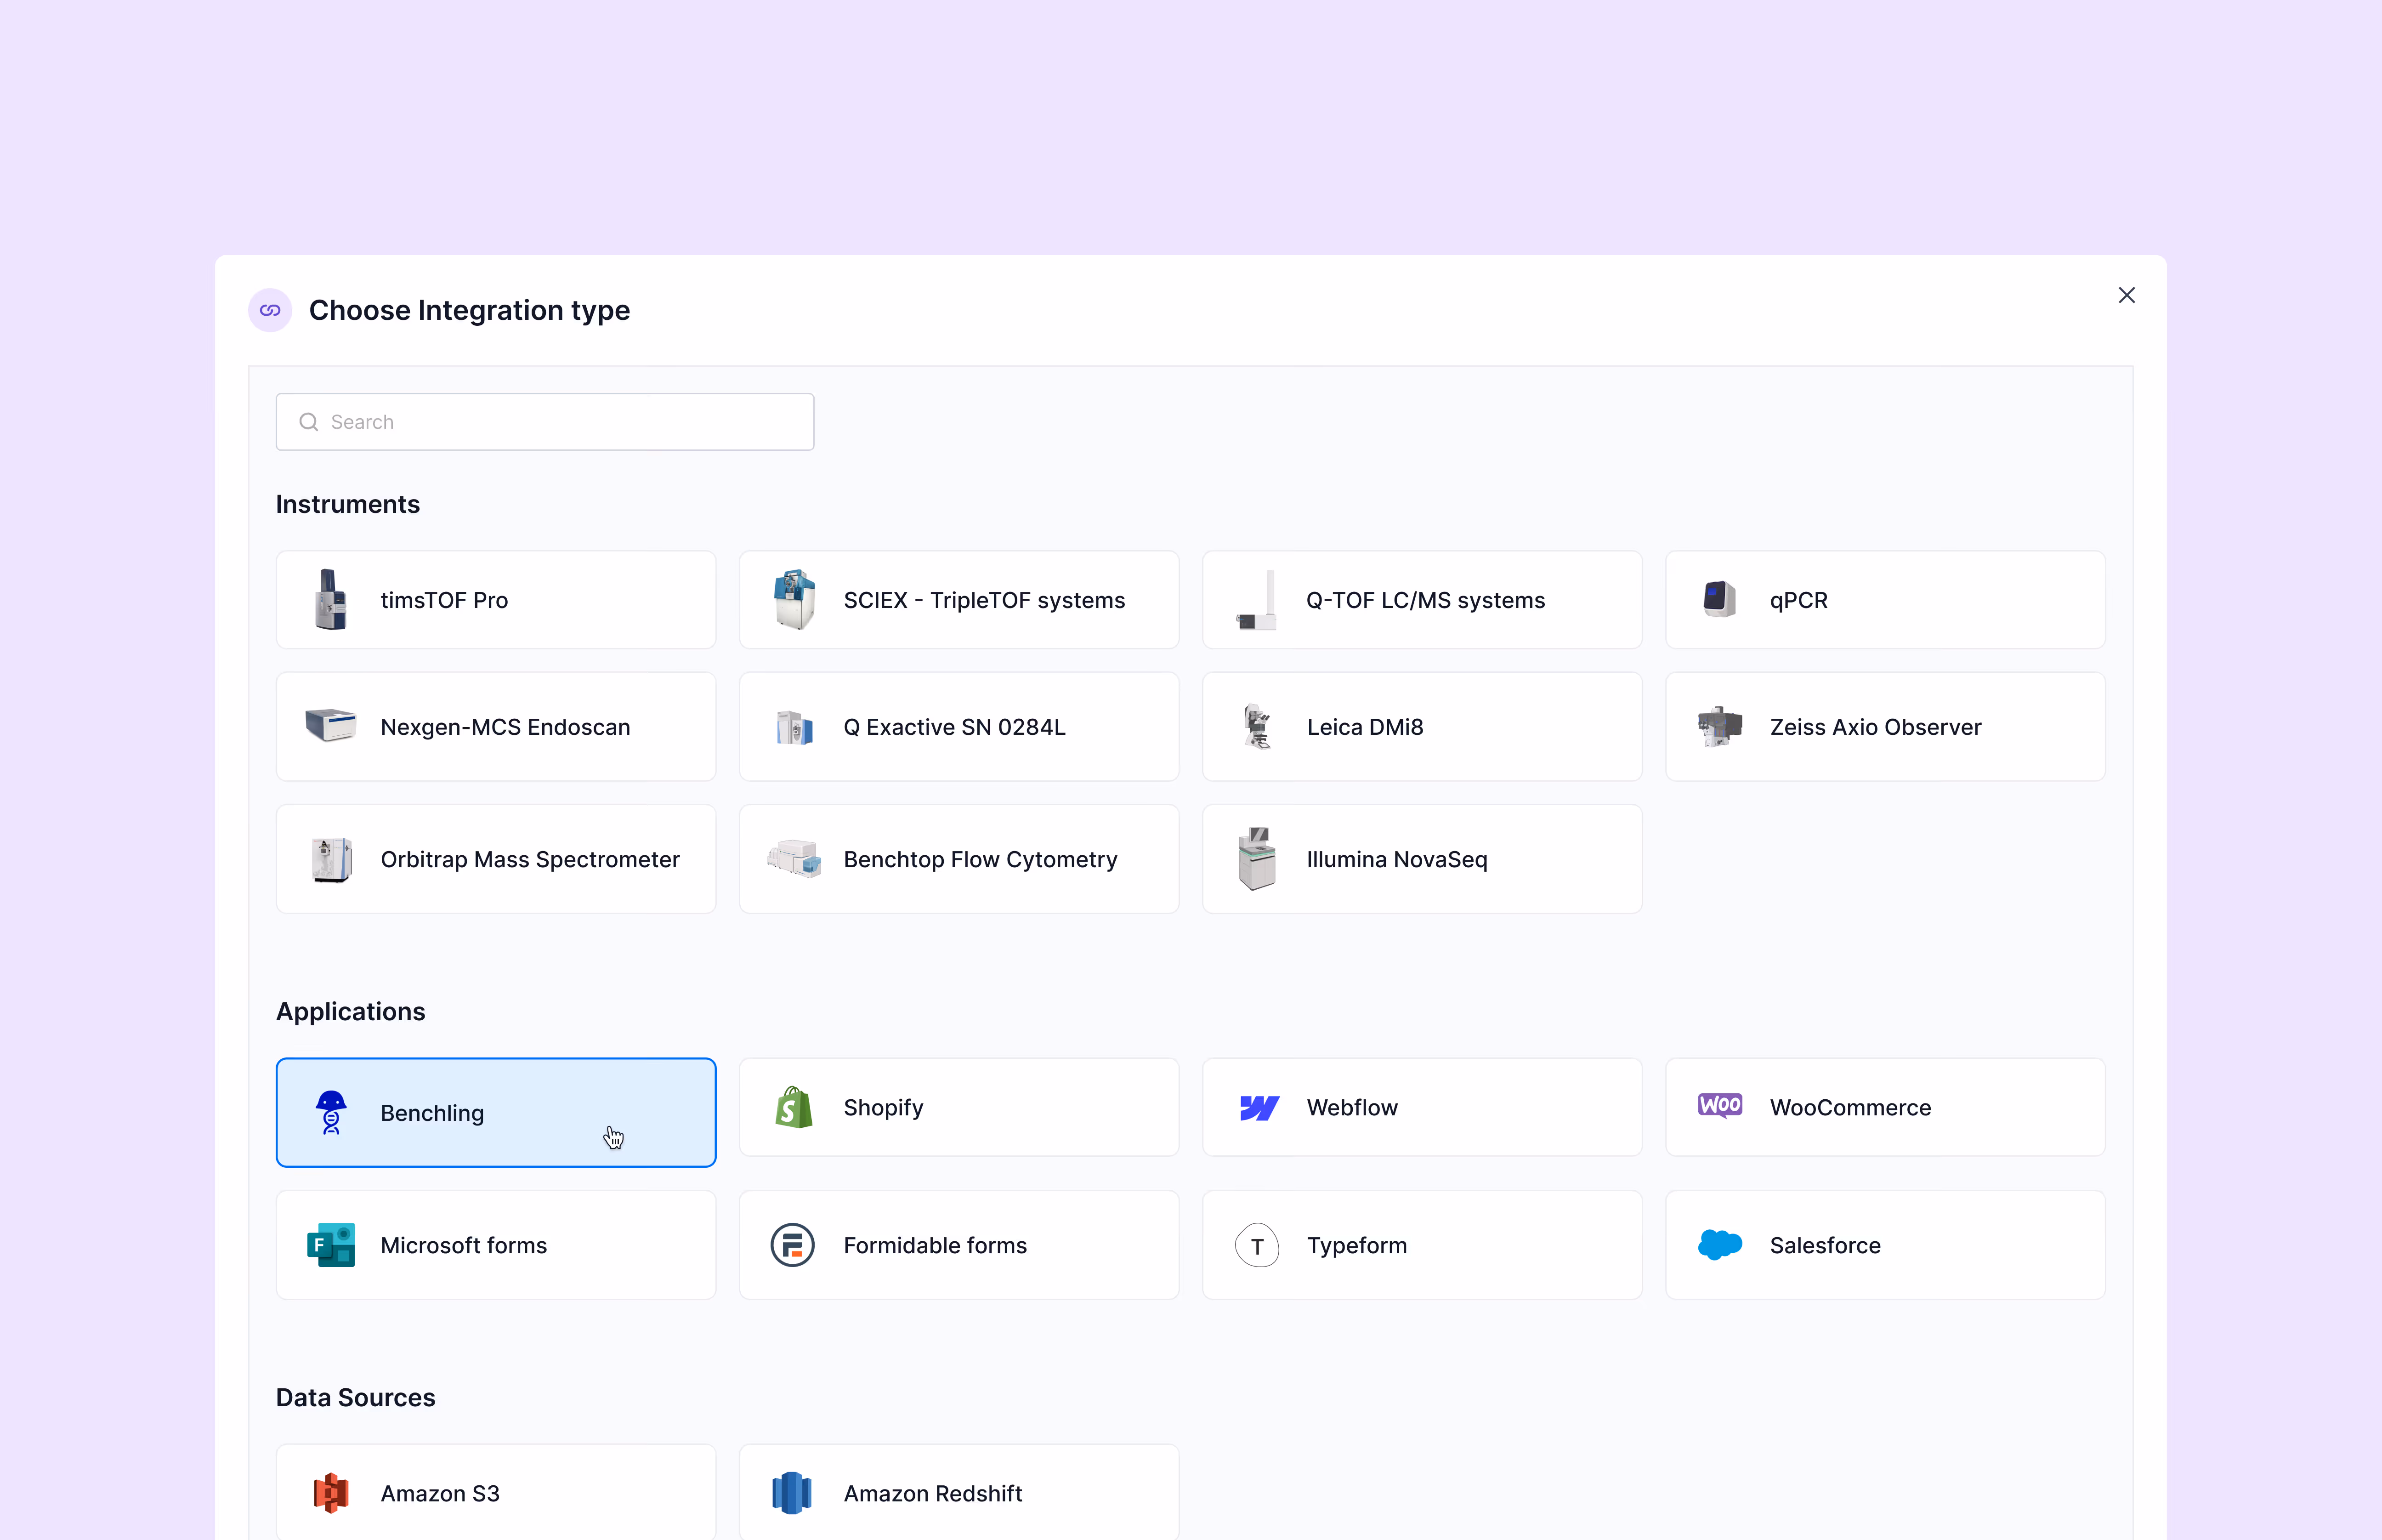Viewport: 2382px width, 1540px height.
Task: Click the integration link icon beside the dialog title
Action: point(270,310)
